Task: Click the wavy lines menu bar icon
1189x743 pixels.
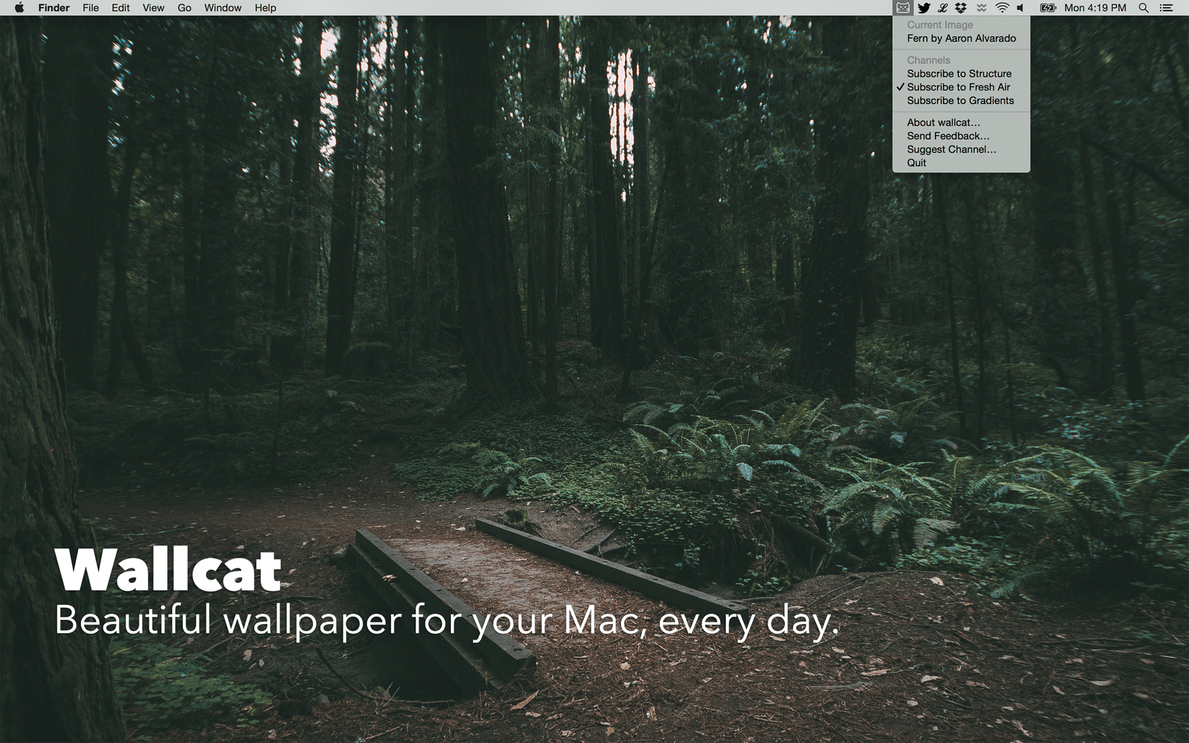Action: pos(981,8)
